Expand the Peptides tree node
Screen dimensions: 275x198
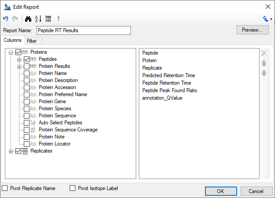click(19, 59)
